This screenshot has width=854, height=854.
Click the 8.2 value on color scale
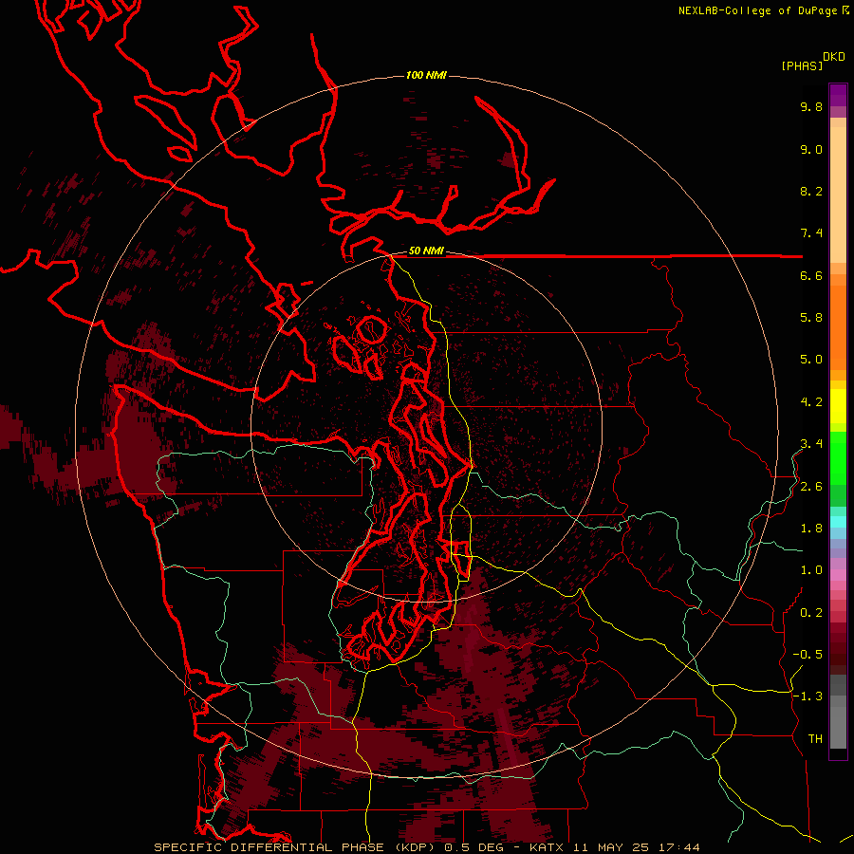[811, 191]
